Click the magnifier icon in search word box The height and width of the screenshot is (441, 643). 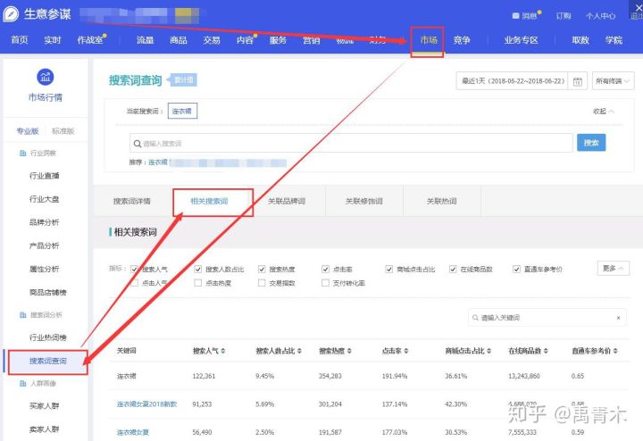[x=136, y=144]
